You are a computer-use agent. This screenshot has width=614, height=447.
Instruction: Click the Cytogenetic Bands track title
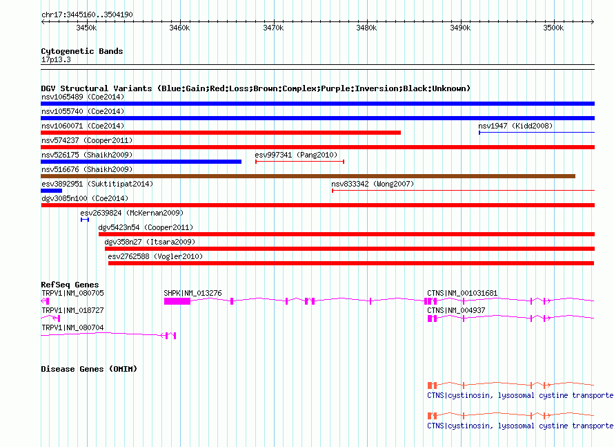pyautogui.click(x=82, y=51)
